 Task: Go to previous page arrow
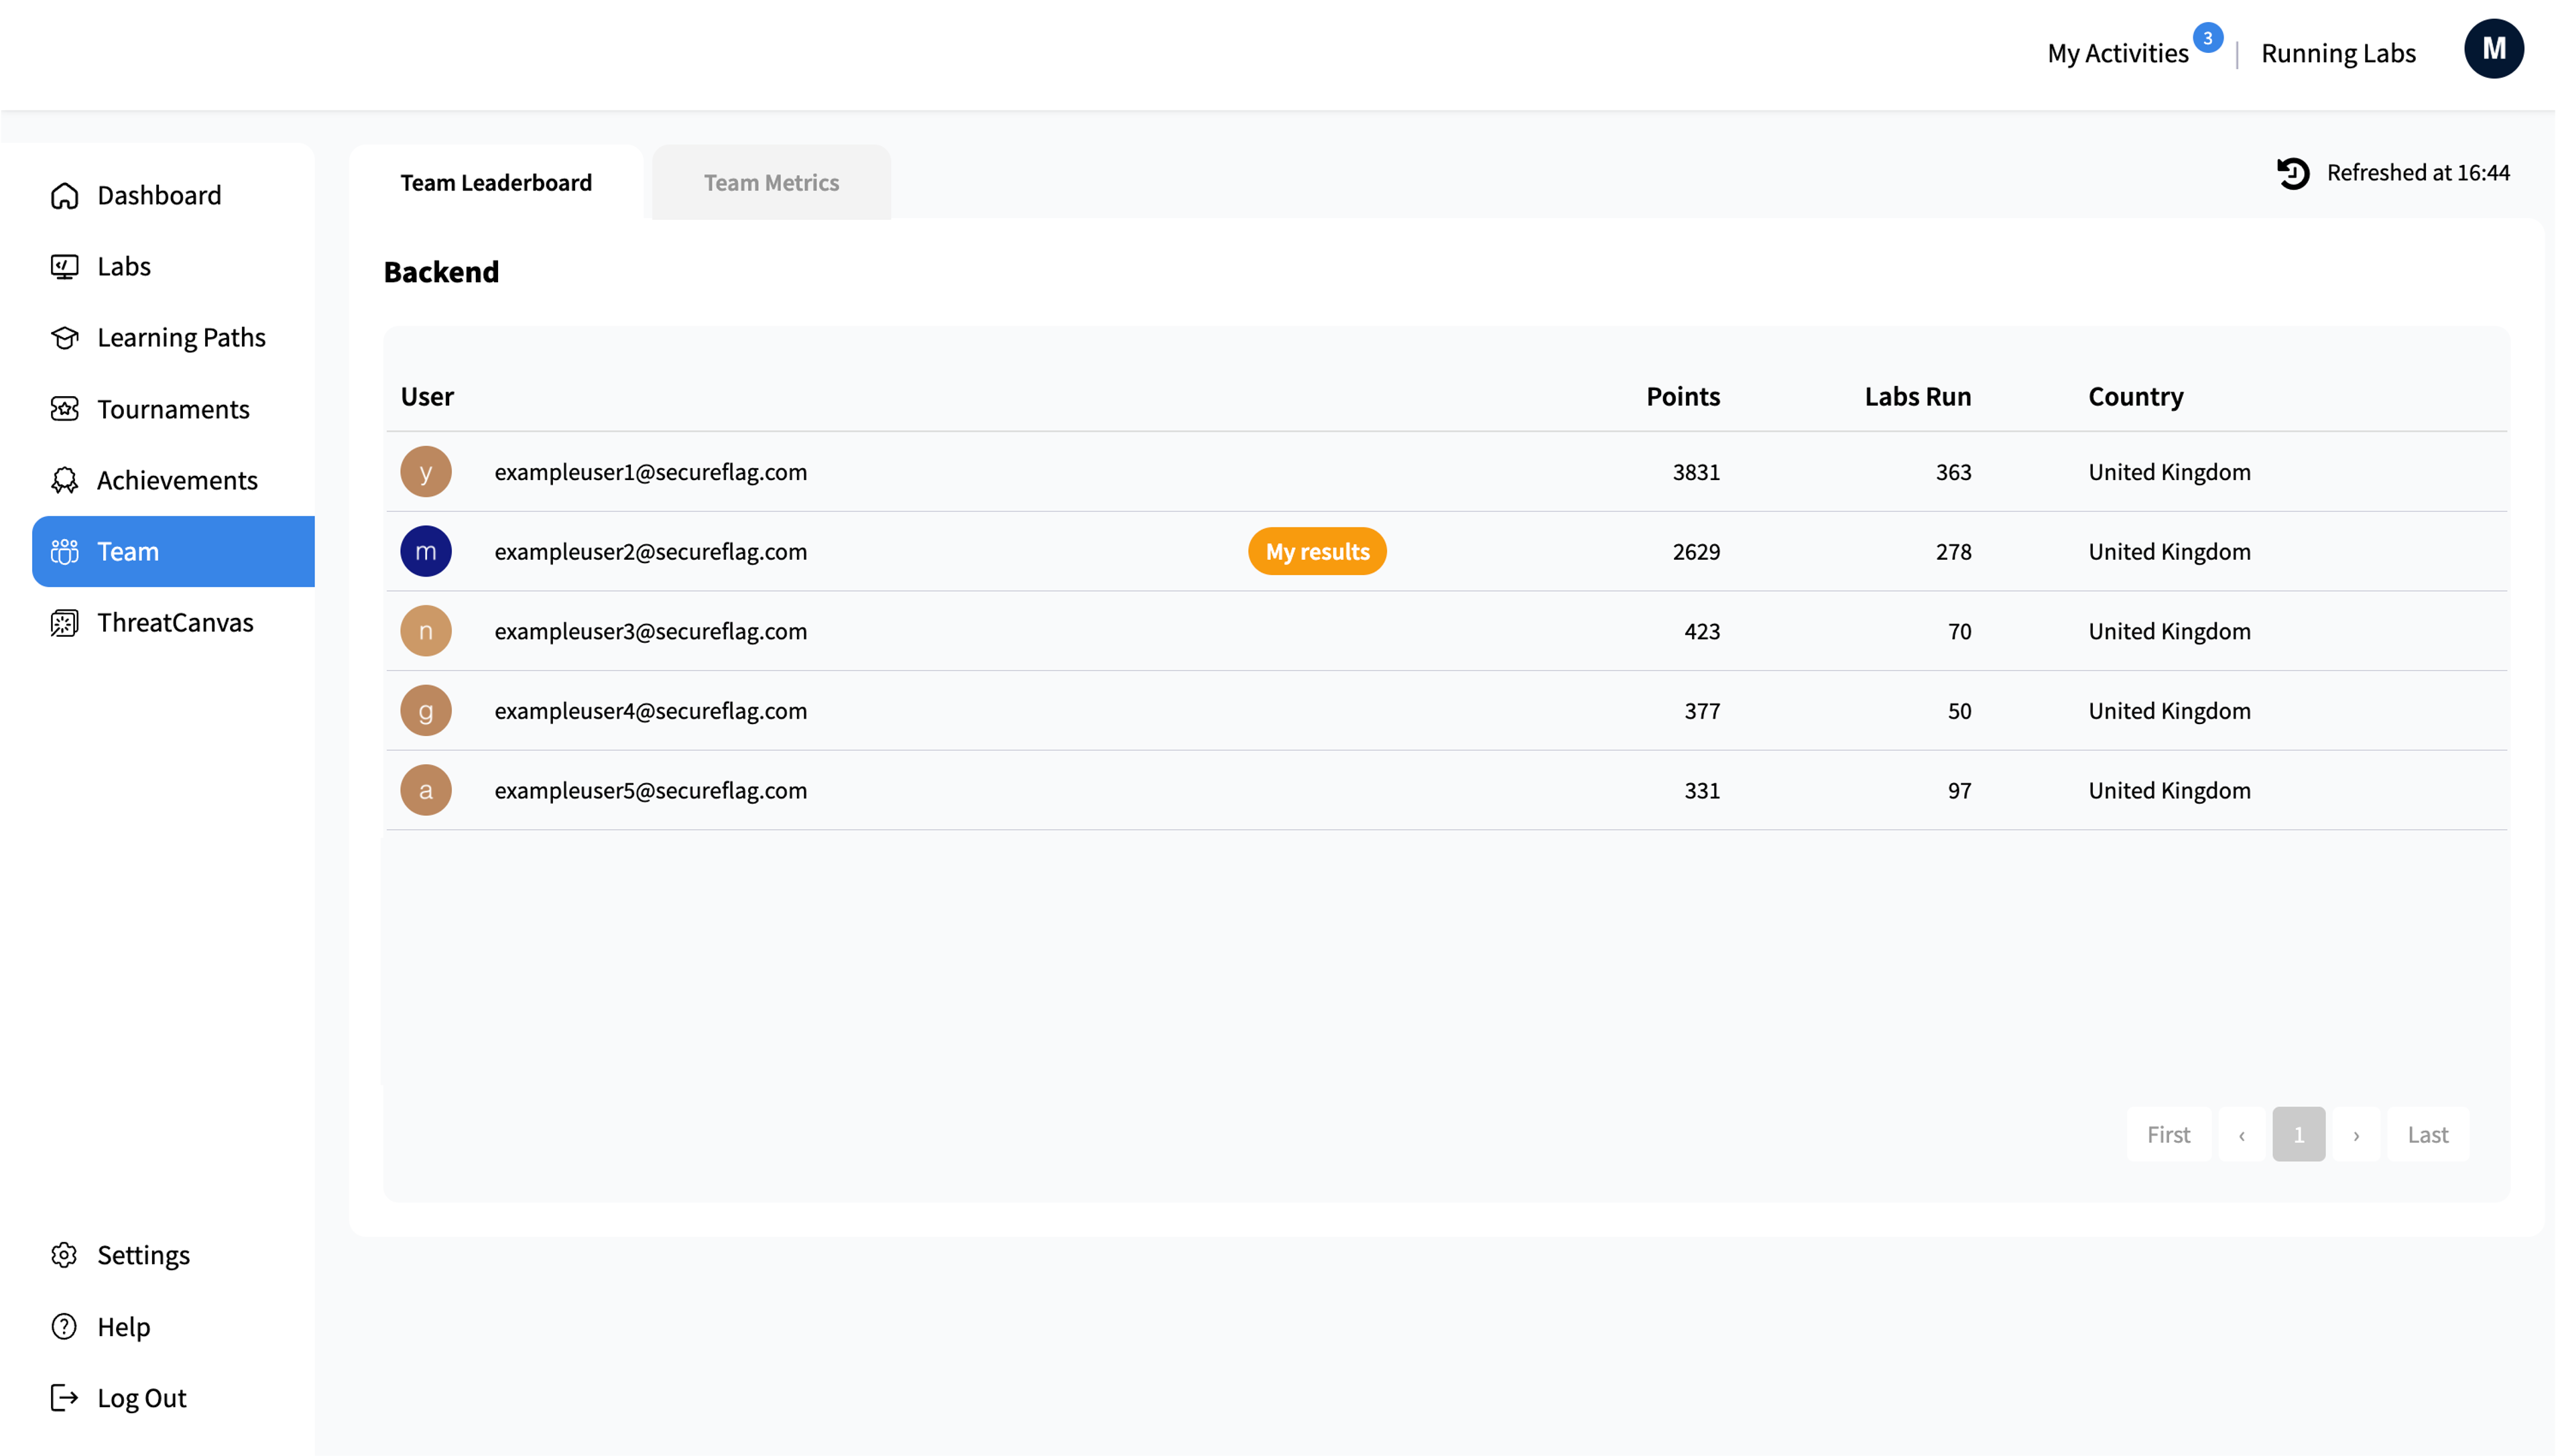point(2242,1135)
